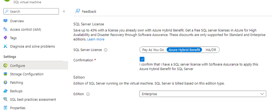The image size is (272, 111).
Task: Open the Learn more link
Action: [x=96, y=39]
